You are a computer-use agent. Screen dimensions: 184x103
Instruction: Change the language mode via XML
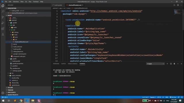pos(167,97)
